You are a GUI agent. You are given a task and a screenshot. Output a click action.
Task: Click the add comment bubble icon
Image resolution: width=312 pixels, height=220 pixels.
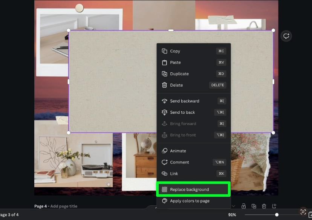click(x=286, y=36)
